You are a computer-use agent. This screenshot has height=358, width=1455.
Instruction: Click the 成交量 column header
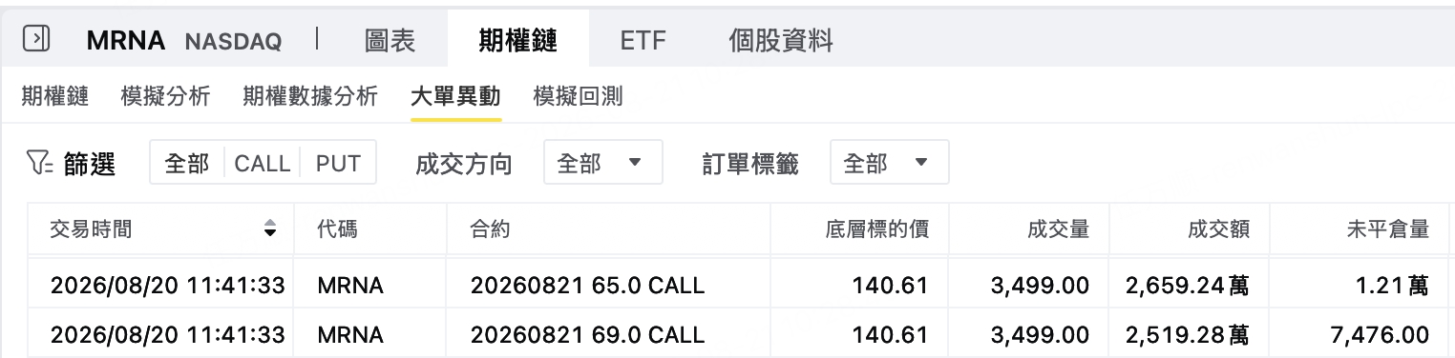tap(1058, 229)
